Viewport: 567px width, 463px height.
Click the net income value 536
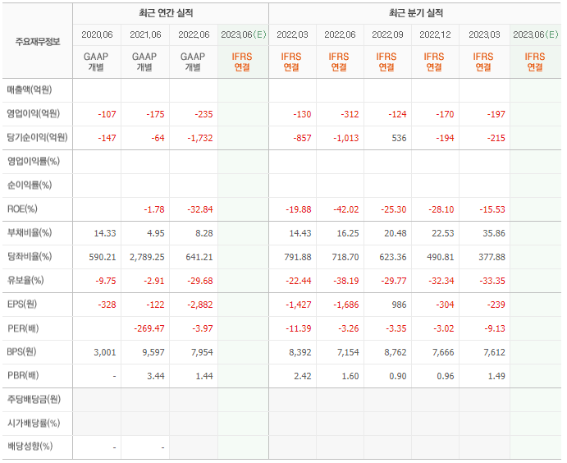pos(400,138)
